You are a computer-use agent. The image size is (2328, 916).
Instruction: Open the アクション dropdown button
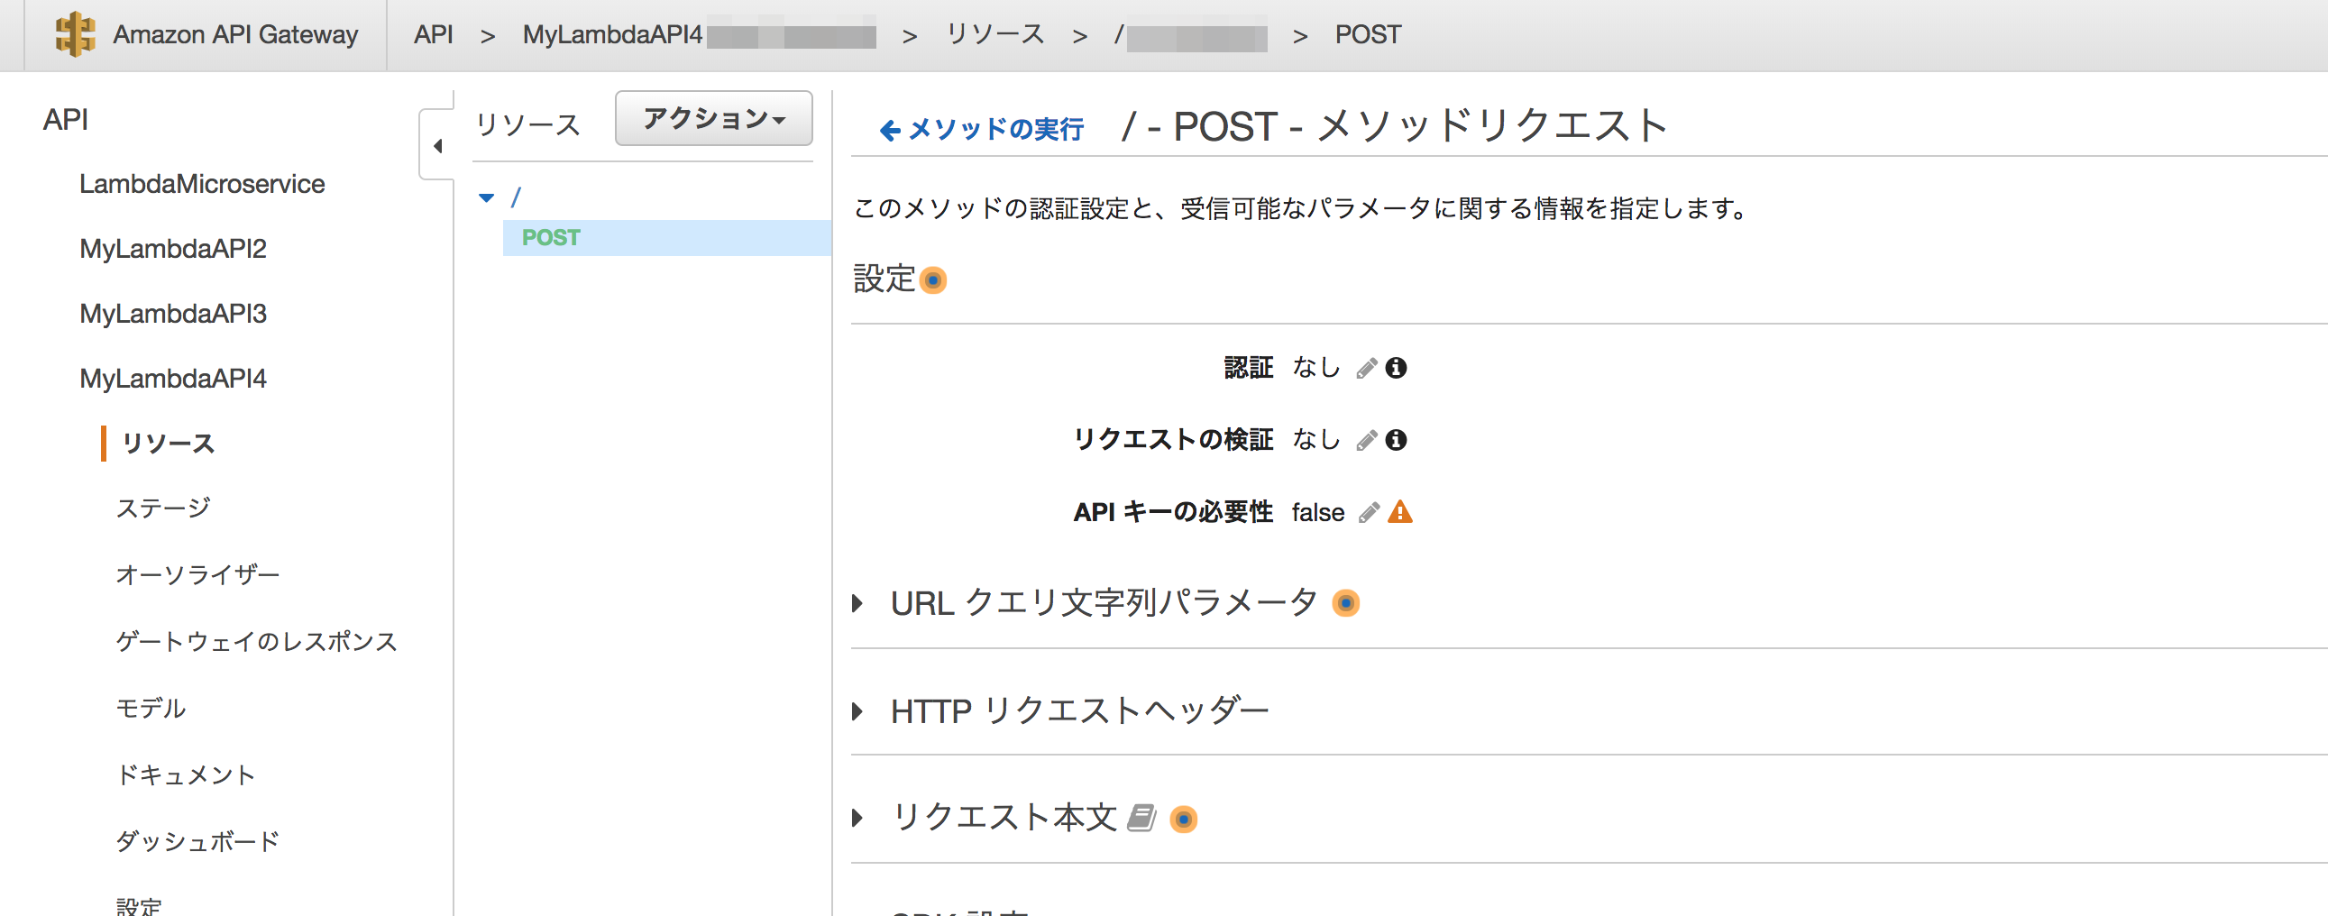tap(714, 118)
